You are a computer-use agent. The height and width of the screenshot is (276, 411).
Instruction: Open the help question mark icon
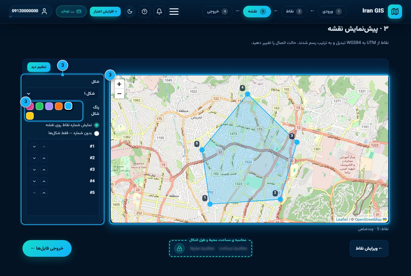(144, 12)
